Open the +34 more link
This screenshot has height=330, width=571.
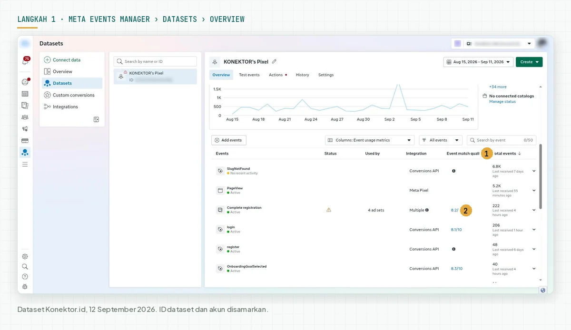tap(498, 87)
